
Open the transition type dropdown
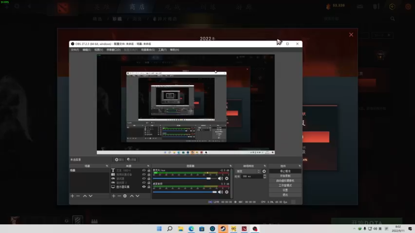[248, 171]
